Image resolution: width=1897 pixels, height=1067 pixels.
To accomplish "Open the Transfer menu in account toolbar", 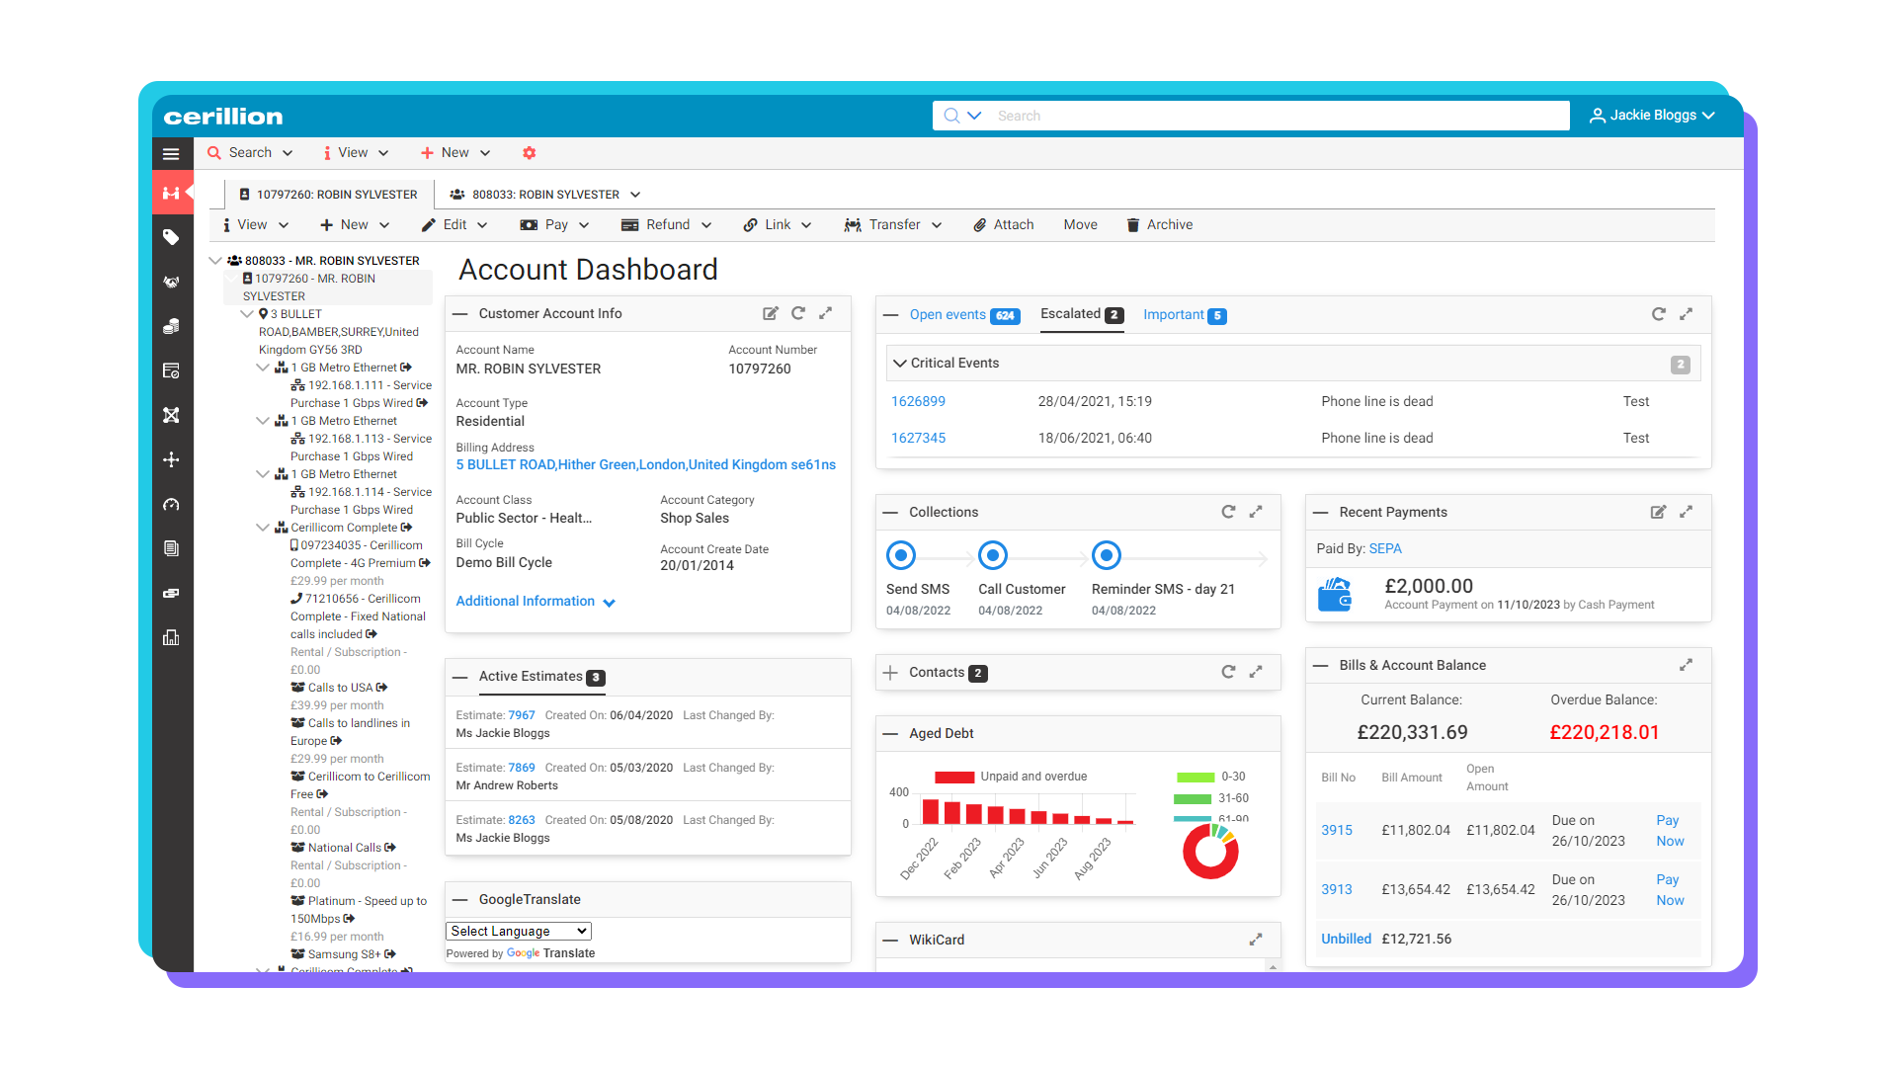I will pos(892,224).
